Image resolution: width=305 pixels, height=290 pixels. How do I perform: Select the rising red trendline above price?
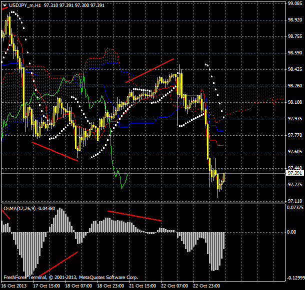(x=149, y=70)
